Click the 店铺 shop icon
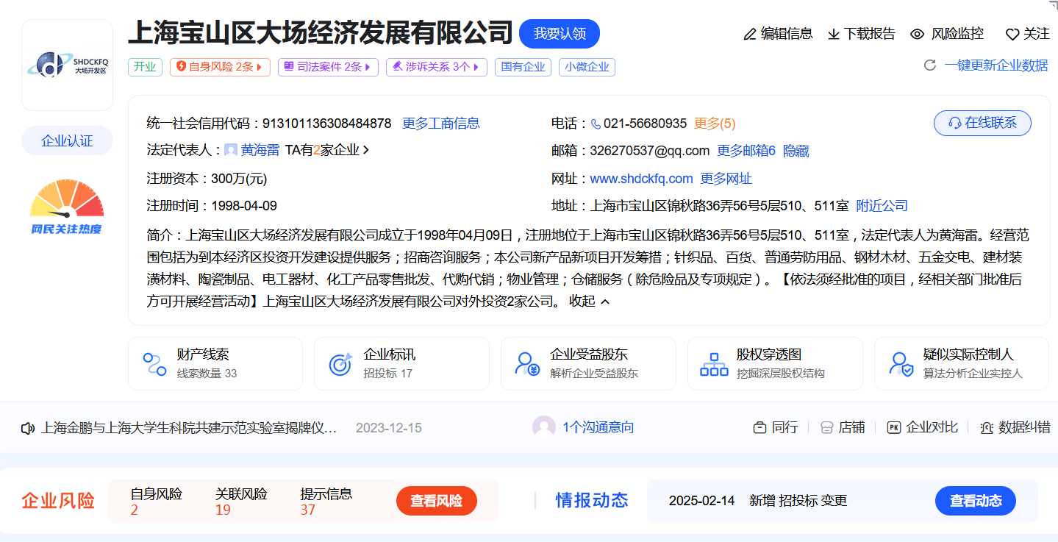Viewport: 1058px width, 542px height. pos(826,427)
